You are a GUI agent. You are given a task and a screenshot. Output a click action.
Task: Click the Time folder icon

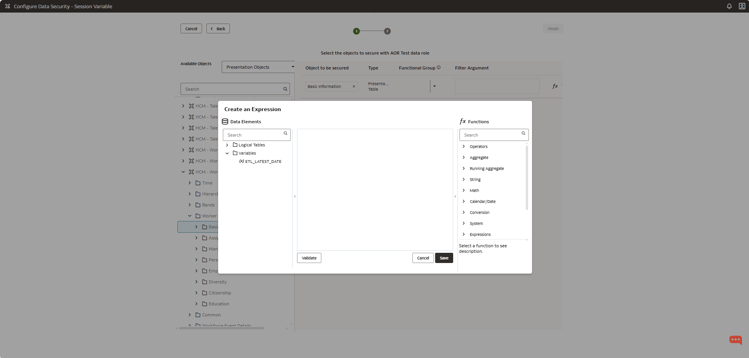(198, 183)
